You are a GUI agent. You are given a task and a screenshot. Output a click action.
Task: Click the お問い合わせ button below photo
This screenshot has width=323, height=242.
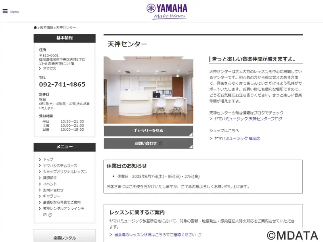[x=148, y=144]
